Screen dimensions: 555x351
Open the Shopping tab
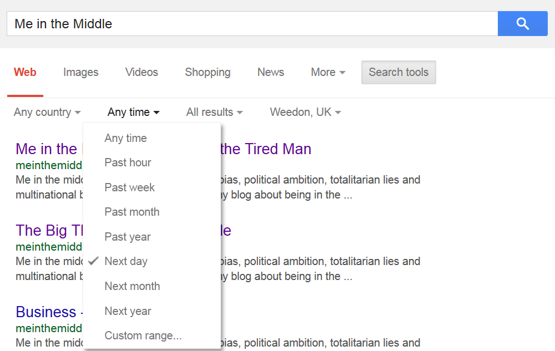point(208,72)
